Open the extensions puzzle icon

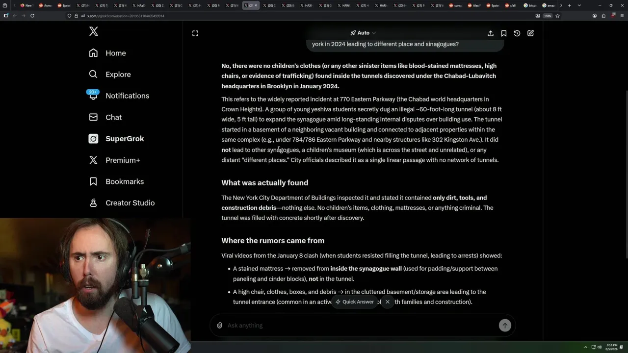[603, 16]
